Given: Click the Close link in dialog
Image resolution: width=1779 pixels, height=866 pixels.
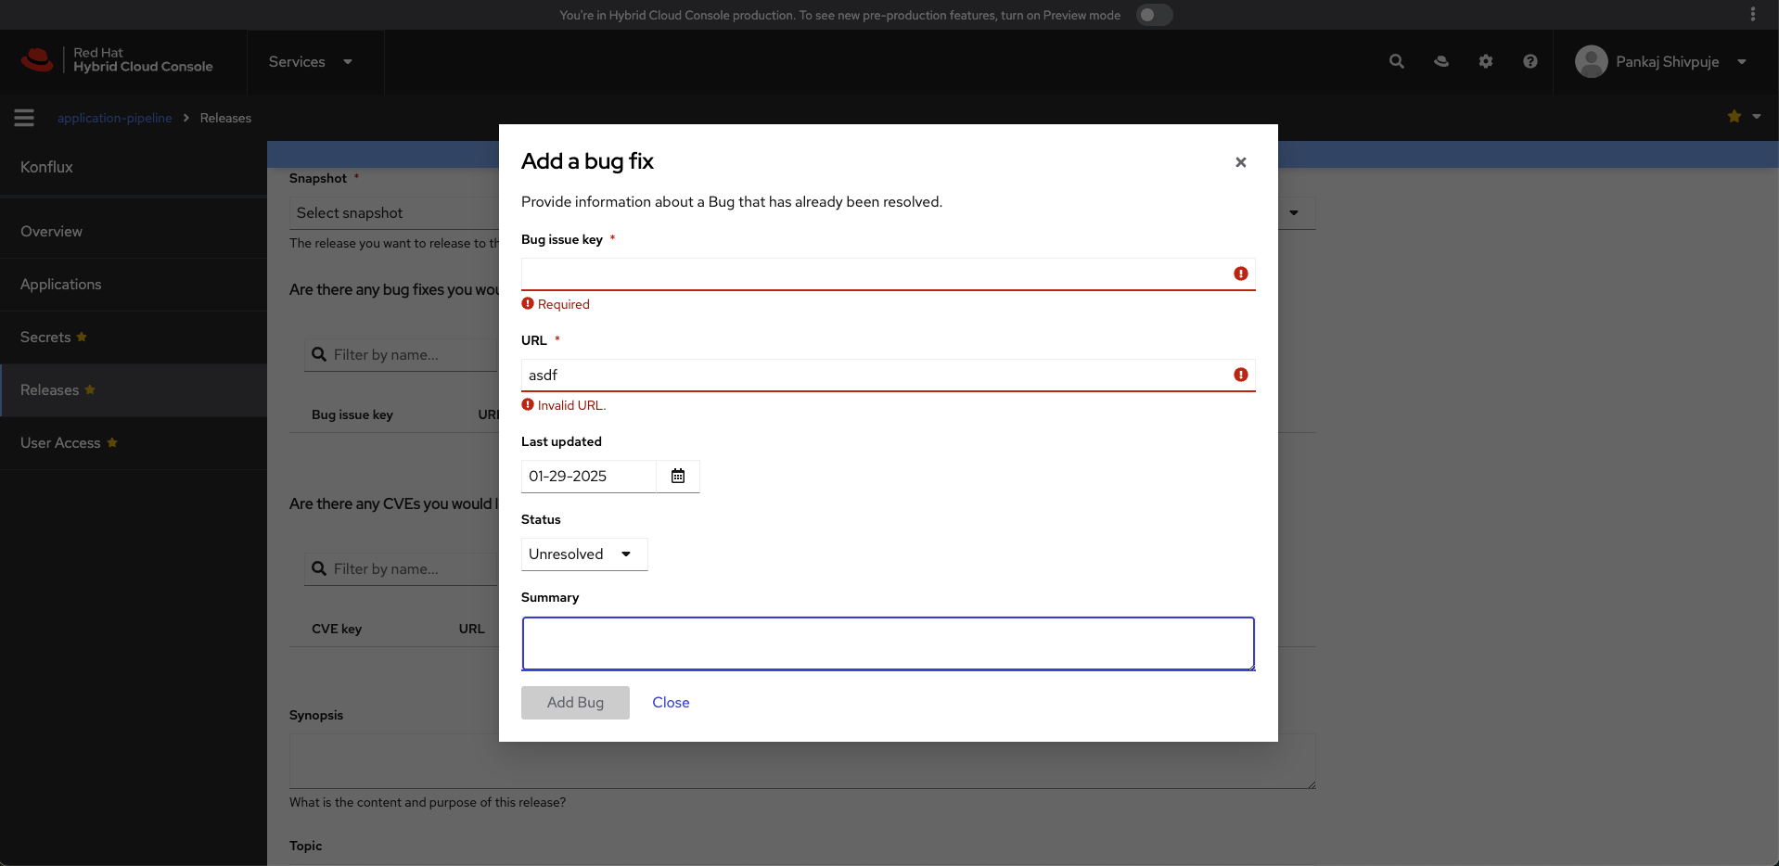Looking at the screenshot, I should 671,703.
